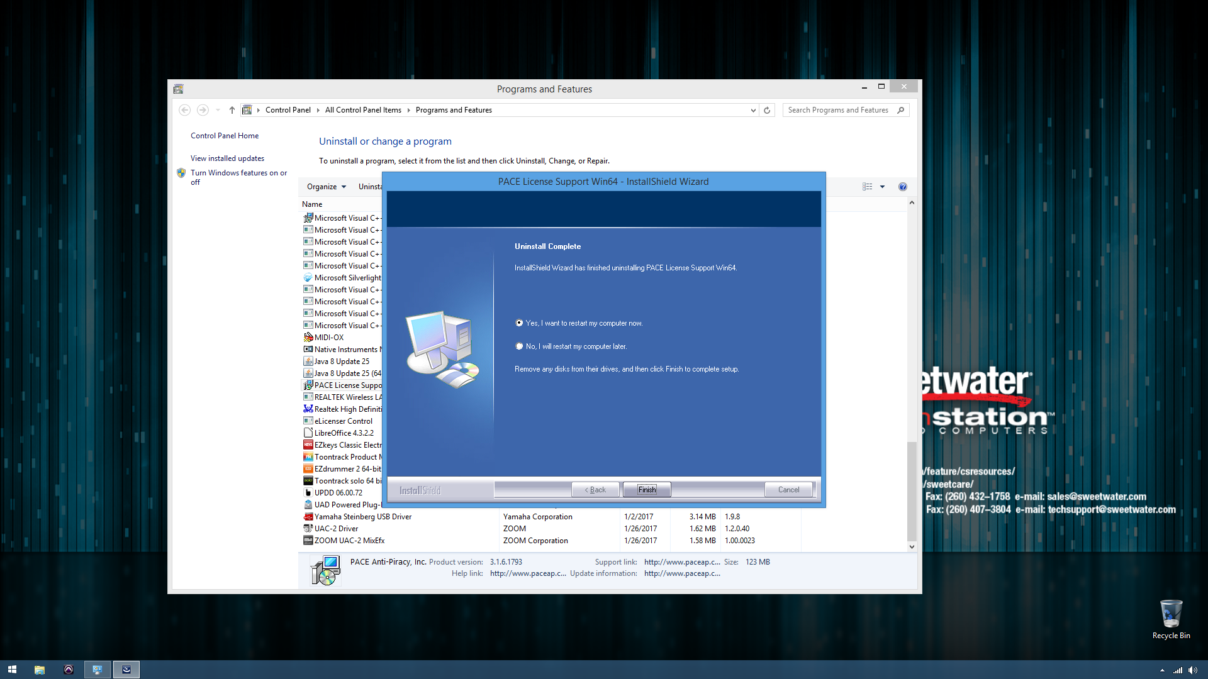The height and width of the screenshot is (679, 1208).
Task: Expand view options dropdown arrow
Action: [882, 187]
